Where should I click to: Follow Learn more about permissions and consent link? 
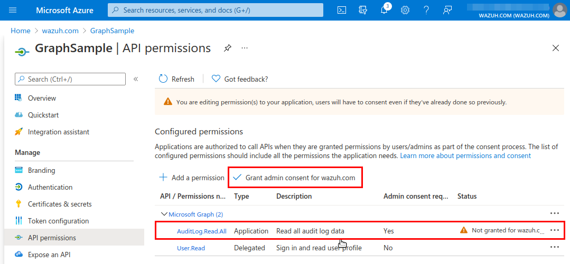(465, 156)
